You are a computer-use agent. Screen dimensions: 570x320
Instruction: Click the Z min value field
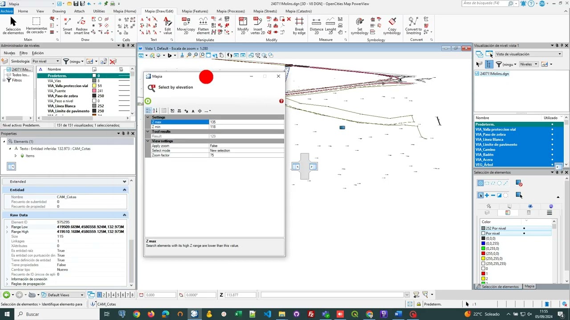[246, 127]
